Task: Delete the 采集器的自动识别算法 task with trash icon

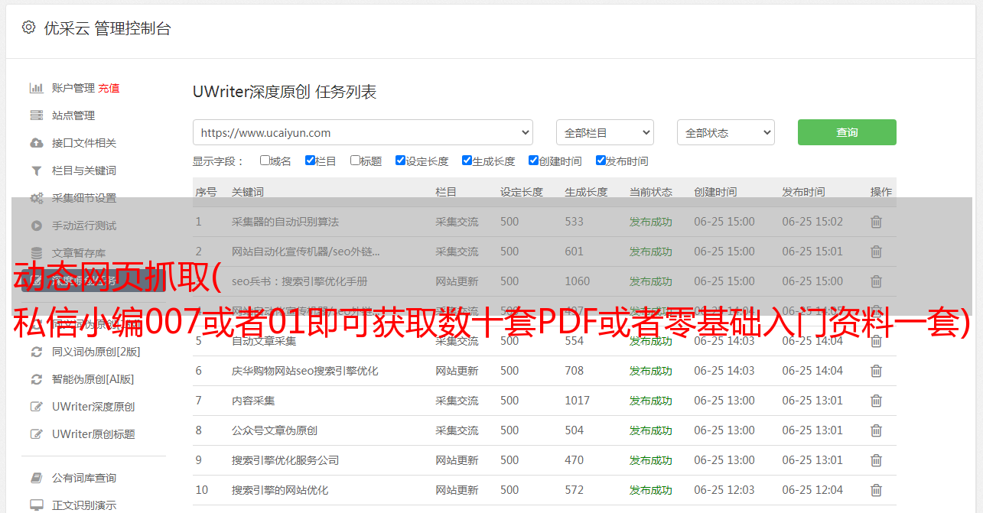Action: pyautogui.click(x=876, y=222)
